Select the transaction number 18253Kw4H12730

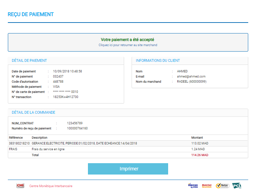point(65,97)
